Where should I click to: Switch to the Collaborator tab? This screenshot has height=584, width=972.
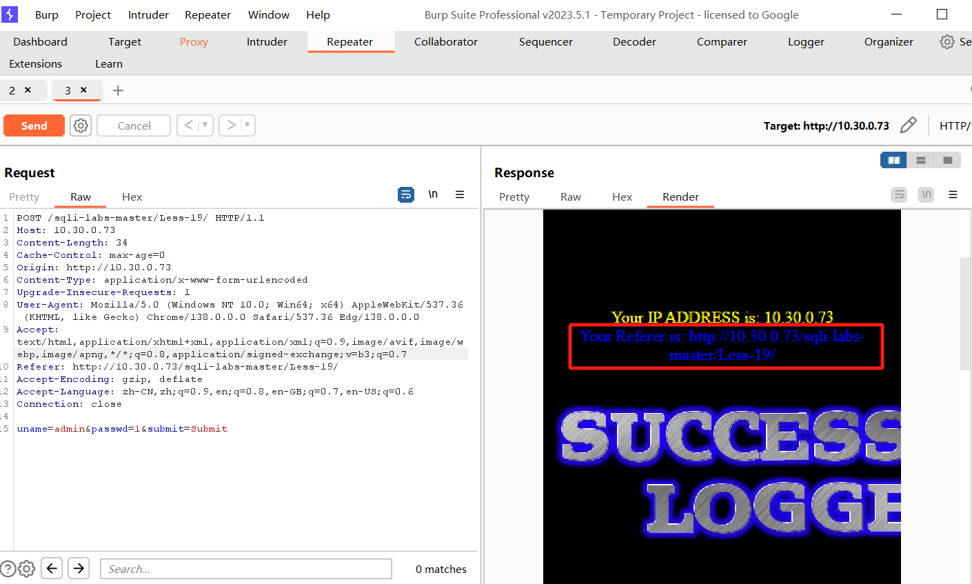(446, 42)
